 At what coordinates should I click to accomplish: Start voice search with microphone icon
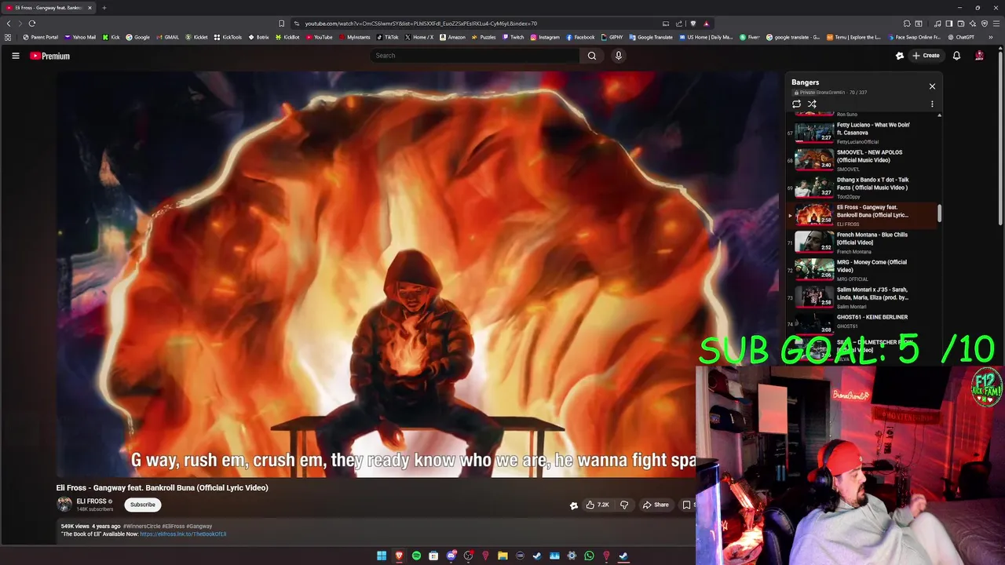[619, 56]
